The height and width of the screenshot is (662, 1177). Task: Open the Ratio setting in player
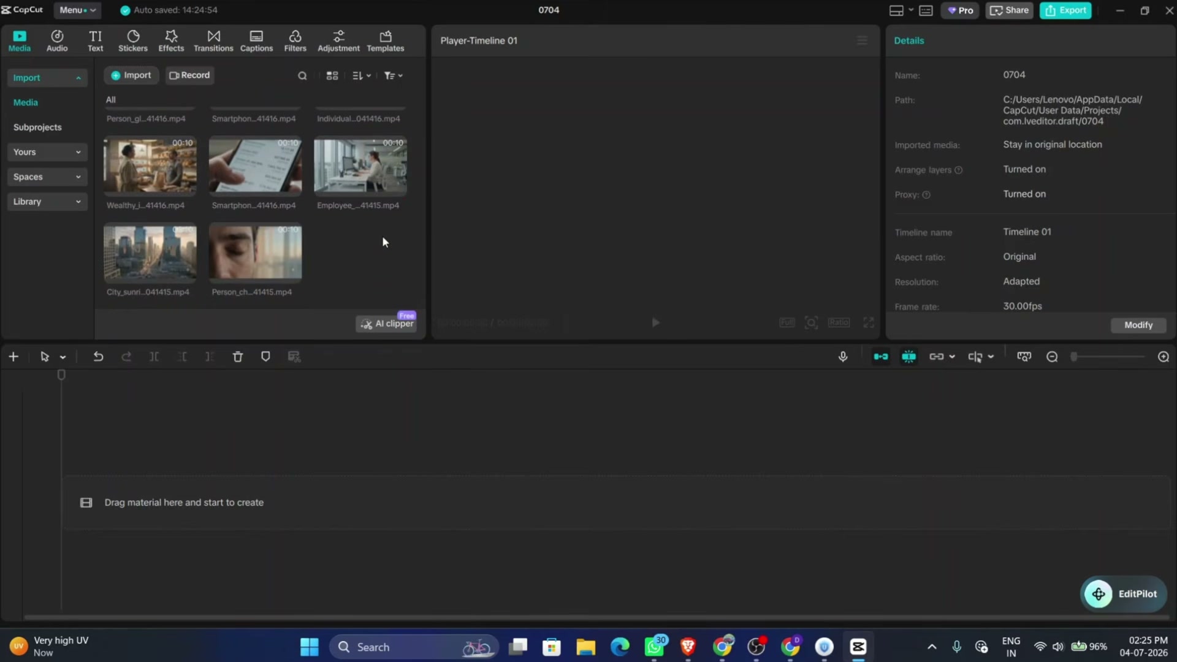click(839, 323)
